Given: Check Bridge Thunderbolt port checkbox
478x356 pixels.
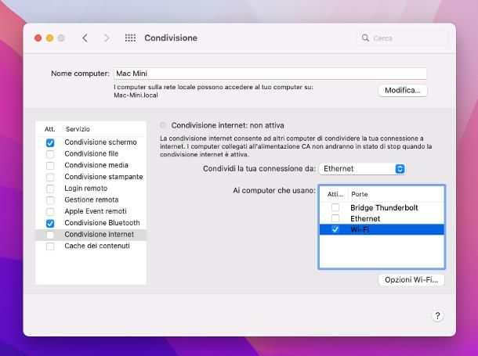Looking at the screenshot, I should [x=335, y=207].
